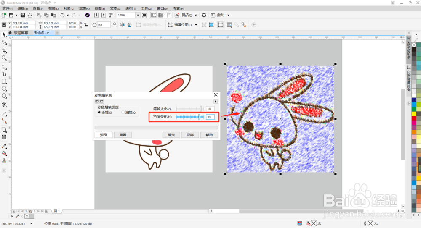
Task: Select the Color Eyedropper tool
Action: [4, 146]
